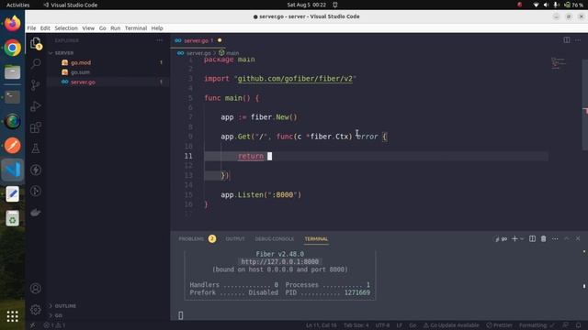Split the editor to the right
Viewport: 588px width, 330px height.
pyautogui.click(x=567, y=40)
